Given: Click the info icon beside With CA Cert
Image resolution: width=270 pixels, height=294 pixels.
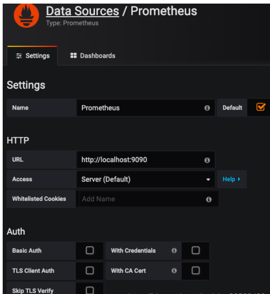Looking at the screenshot, I should point(174,271).
